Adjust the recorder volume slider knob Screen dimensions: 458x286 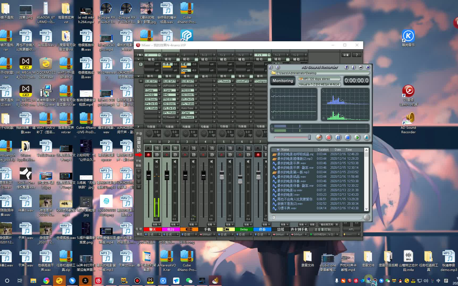(x=309, y=137)
